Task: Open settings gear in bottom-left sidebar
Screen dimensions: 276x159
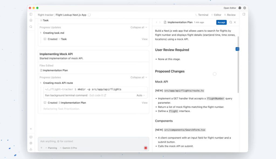Action: pyautogui.click(x=31, y=143)
